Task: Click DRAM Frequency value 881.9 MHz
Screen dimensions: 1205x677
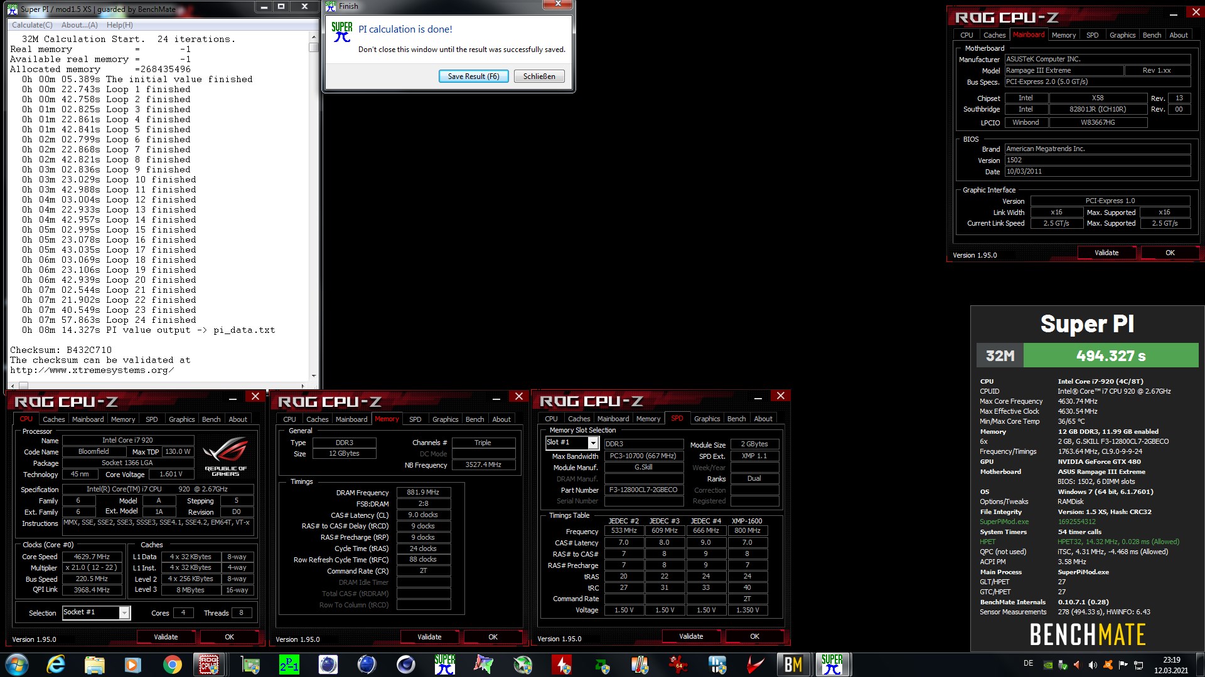Action: pos(423,492)
